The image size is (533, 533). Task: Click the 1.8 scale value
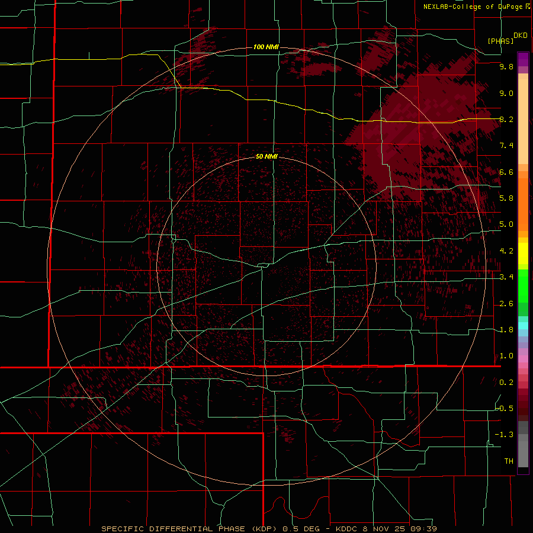click(506, 330)
